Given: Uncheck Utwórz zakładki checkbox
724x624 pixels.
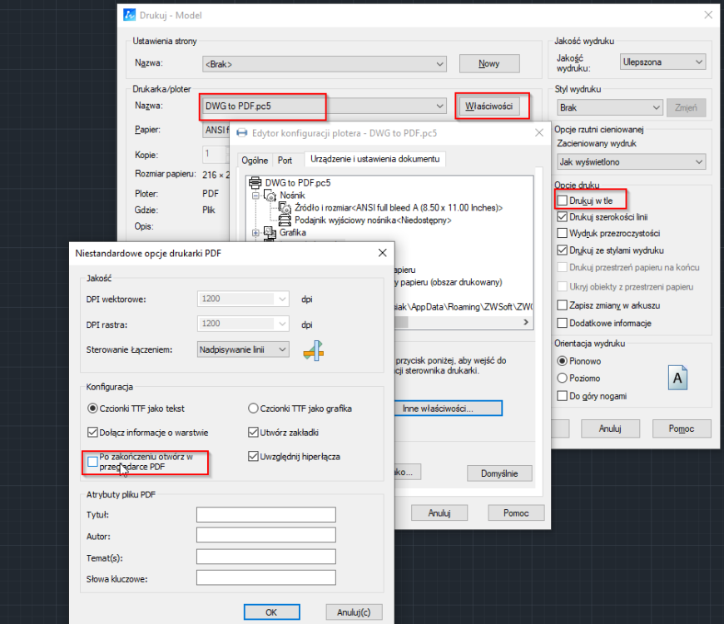Looking at the screenshot, I should click(x=253, y=433).
